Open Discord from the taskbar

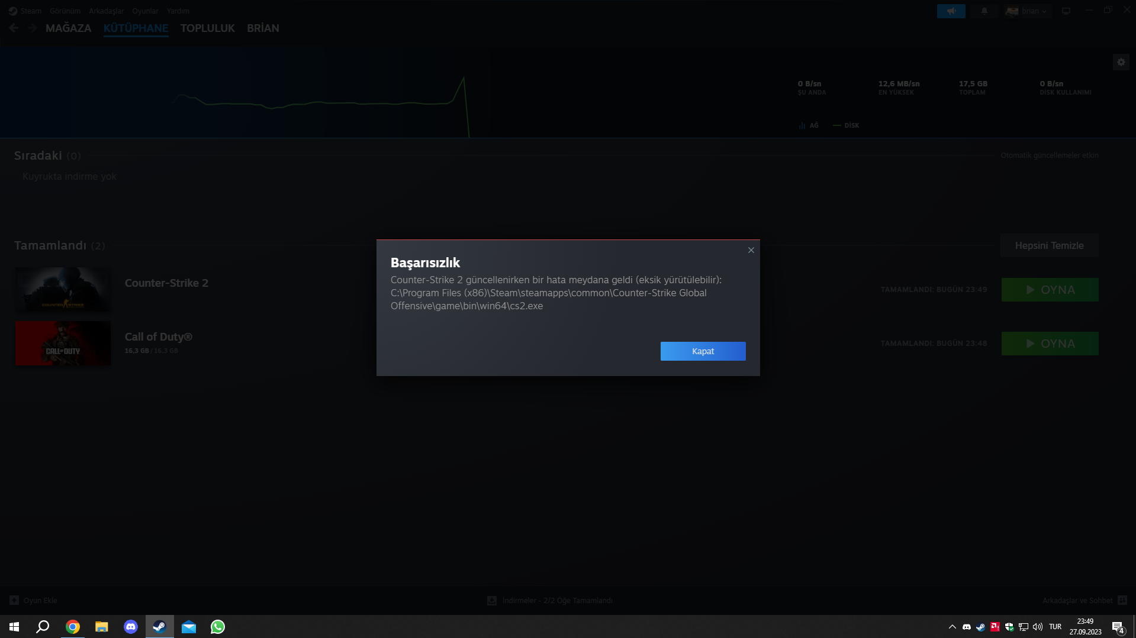[x=131, y=627]
